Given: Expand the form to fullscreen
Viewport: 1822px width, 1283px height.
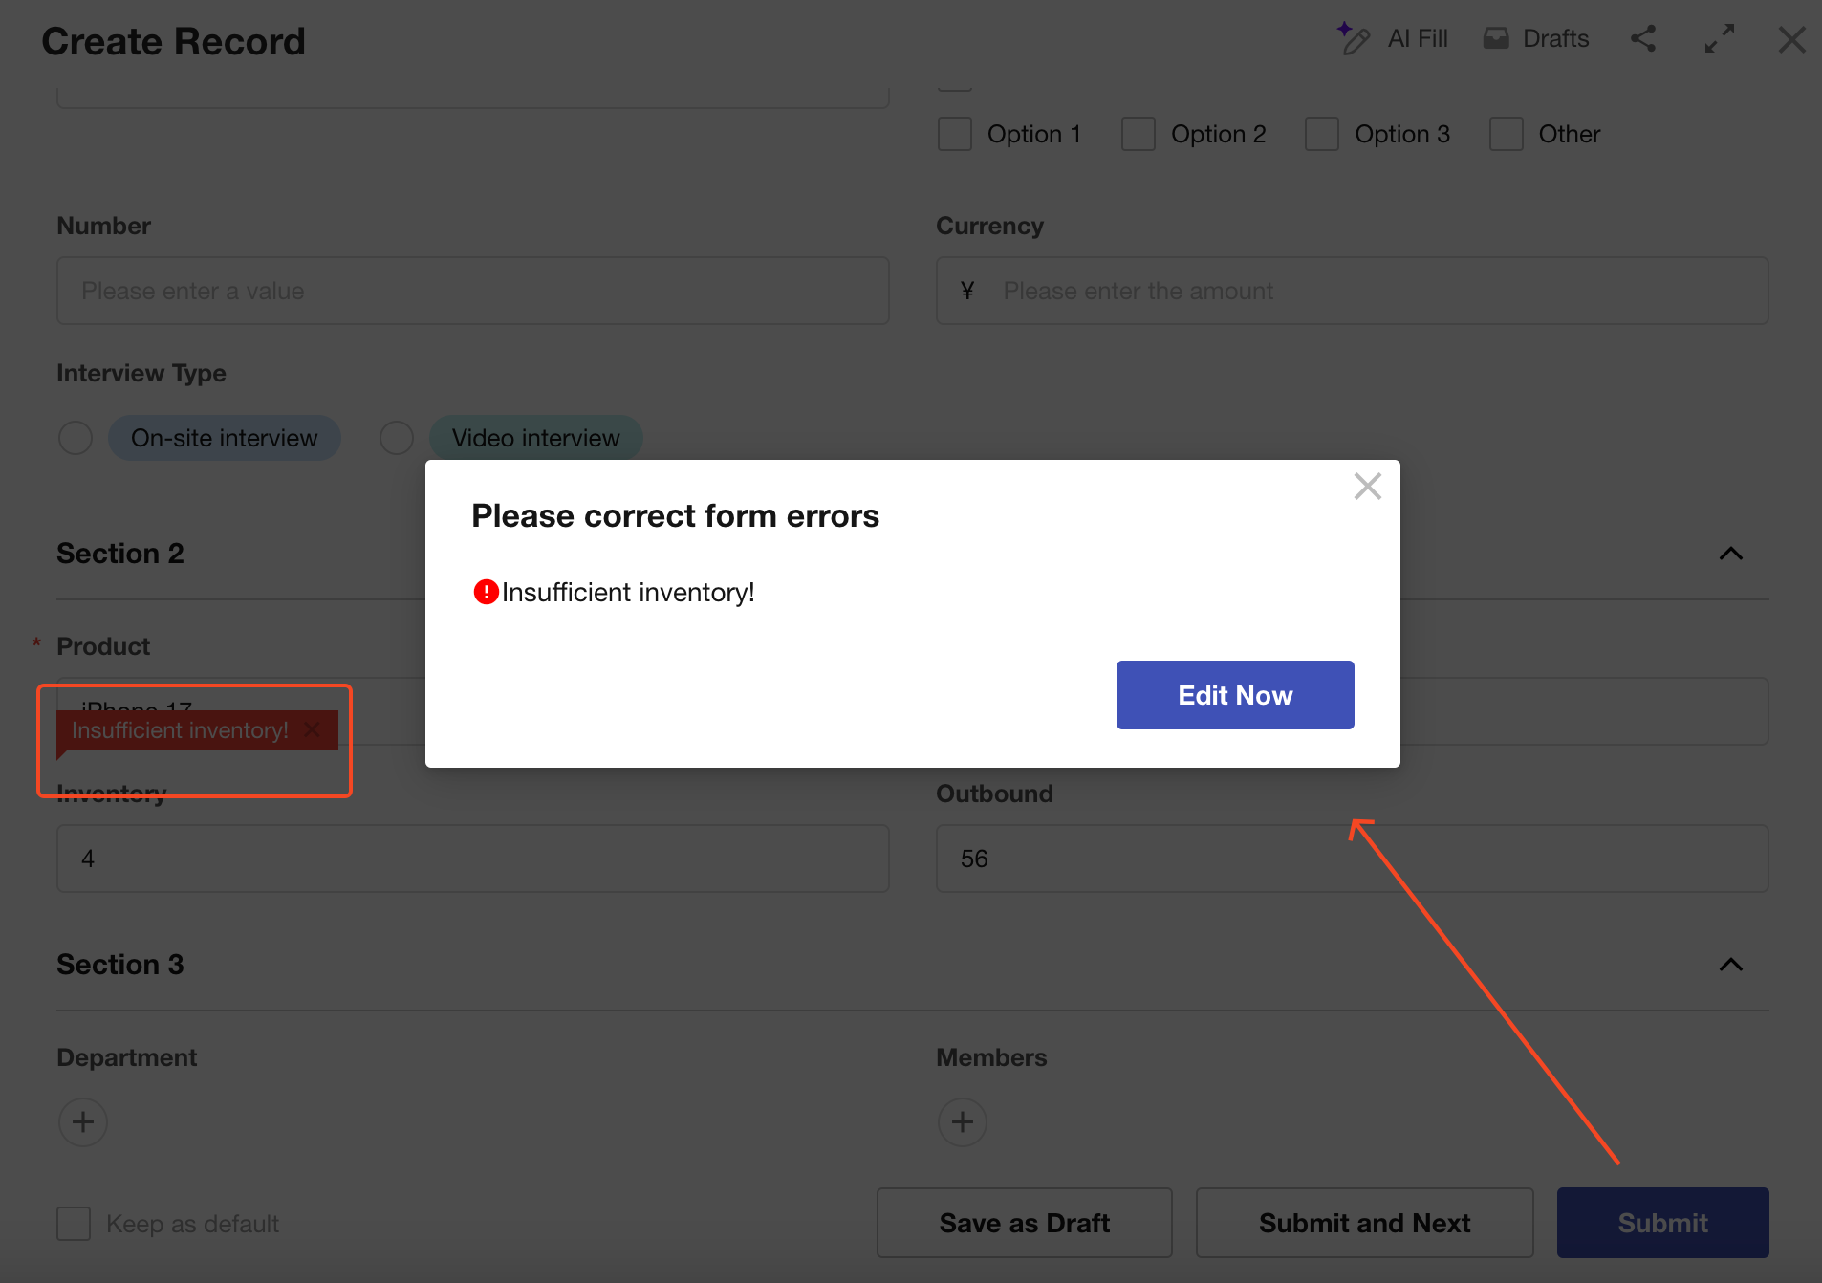Looking at the screenshot, I should (1719, 39).
